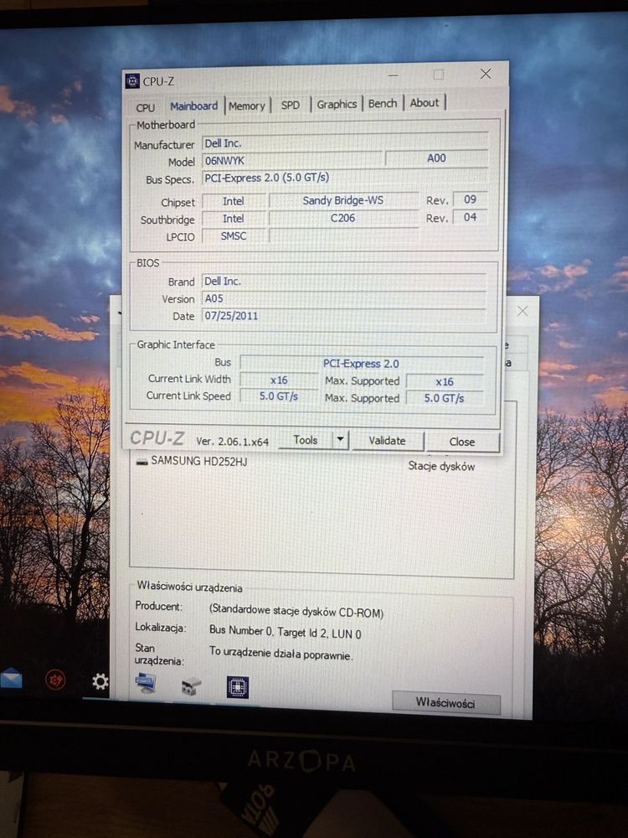Click the Close button in CPU-Z
This screenshot has height=838, width=628.
(462, 442)
